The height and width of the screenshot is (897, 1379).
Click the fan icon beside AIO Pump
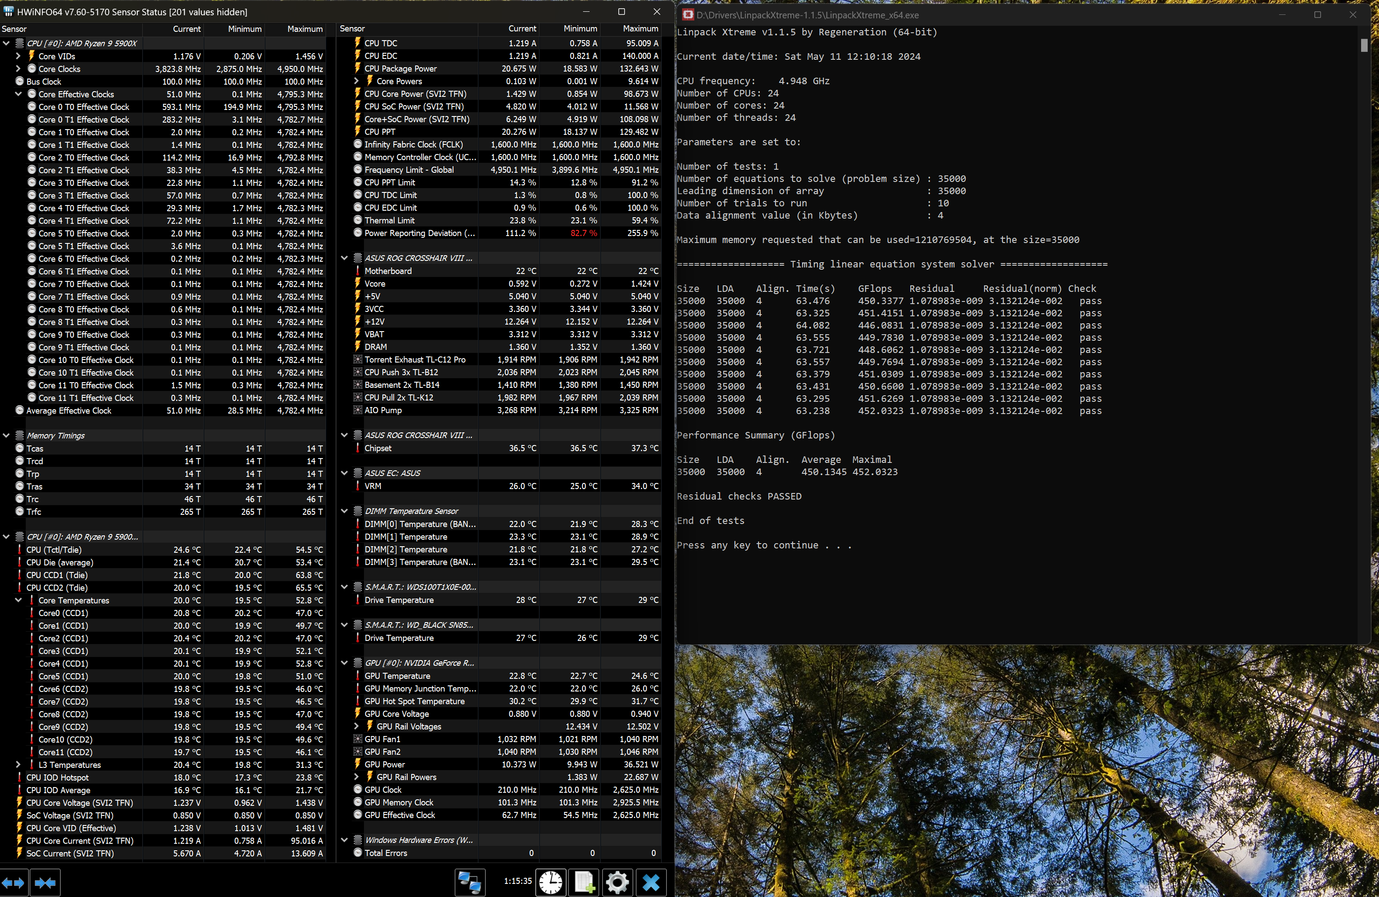[357, 410]
